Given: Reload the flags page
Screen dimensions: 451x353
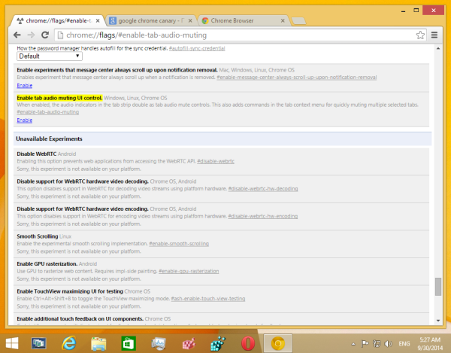Looking at the screenshot, I should [45, 35].
